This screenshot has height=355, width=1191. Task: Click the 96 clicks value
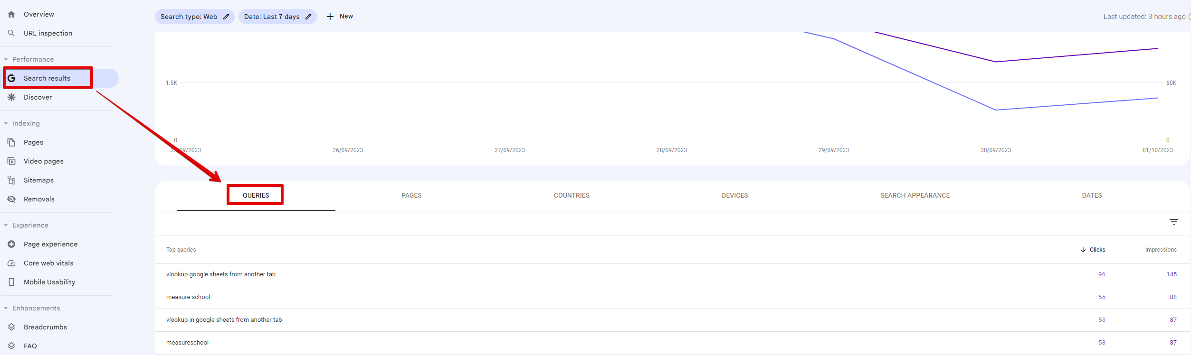[1102, 274]
